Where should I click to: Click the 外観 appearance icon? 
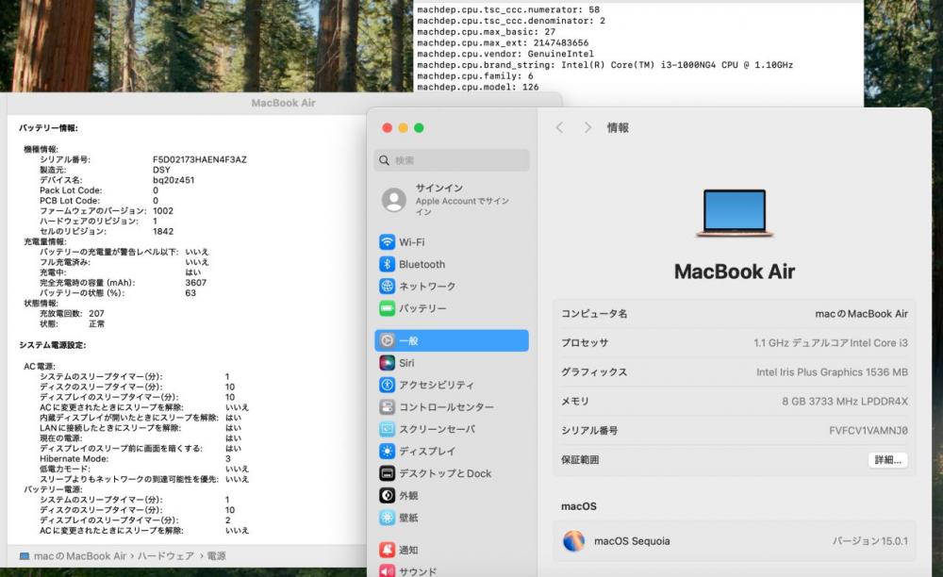(388, 495)
